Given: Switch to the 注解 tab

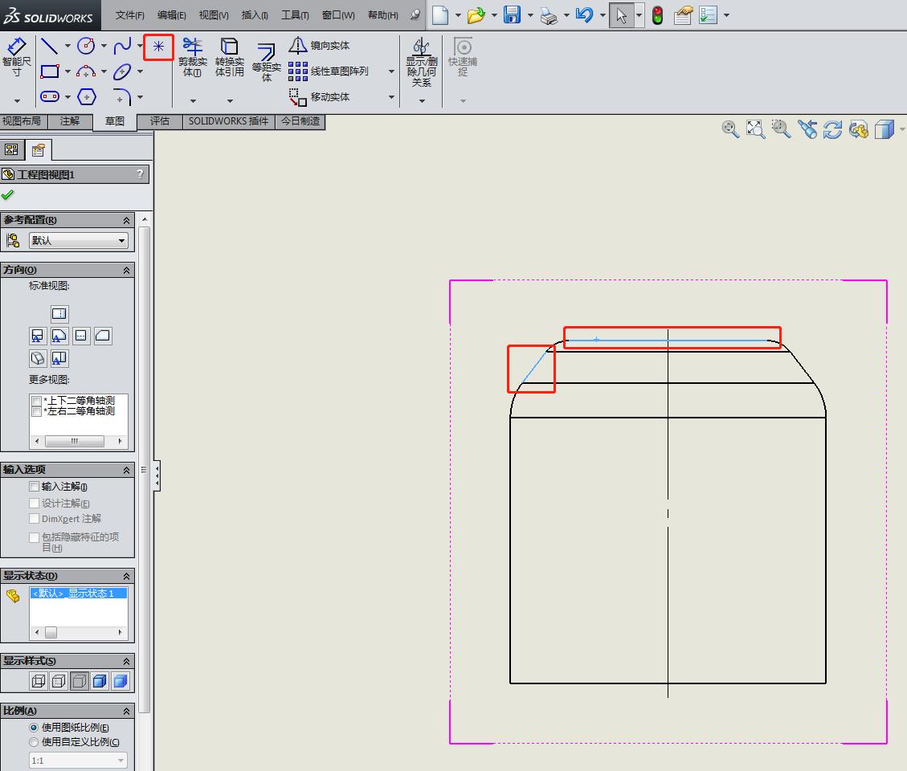Looking at the screenshot, I should (70, 121).
